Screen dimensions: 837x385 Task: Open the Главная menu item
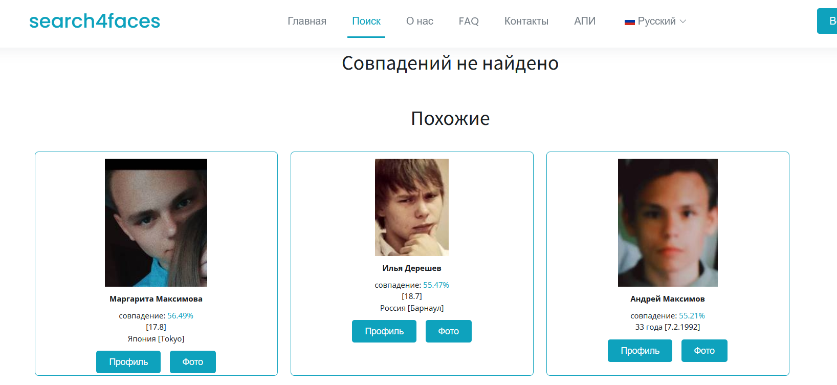pyautogui.click(x=307, y=21)
